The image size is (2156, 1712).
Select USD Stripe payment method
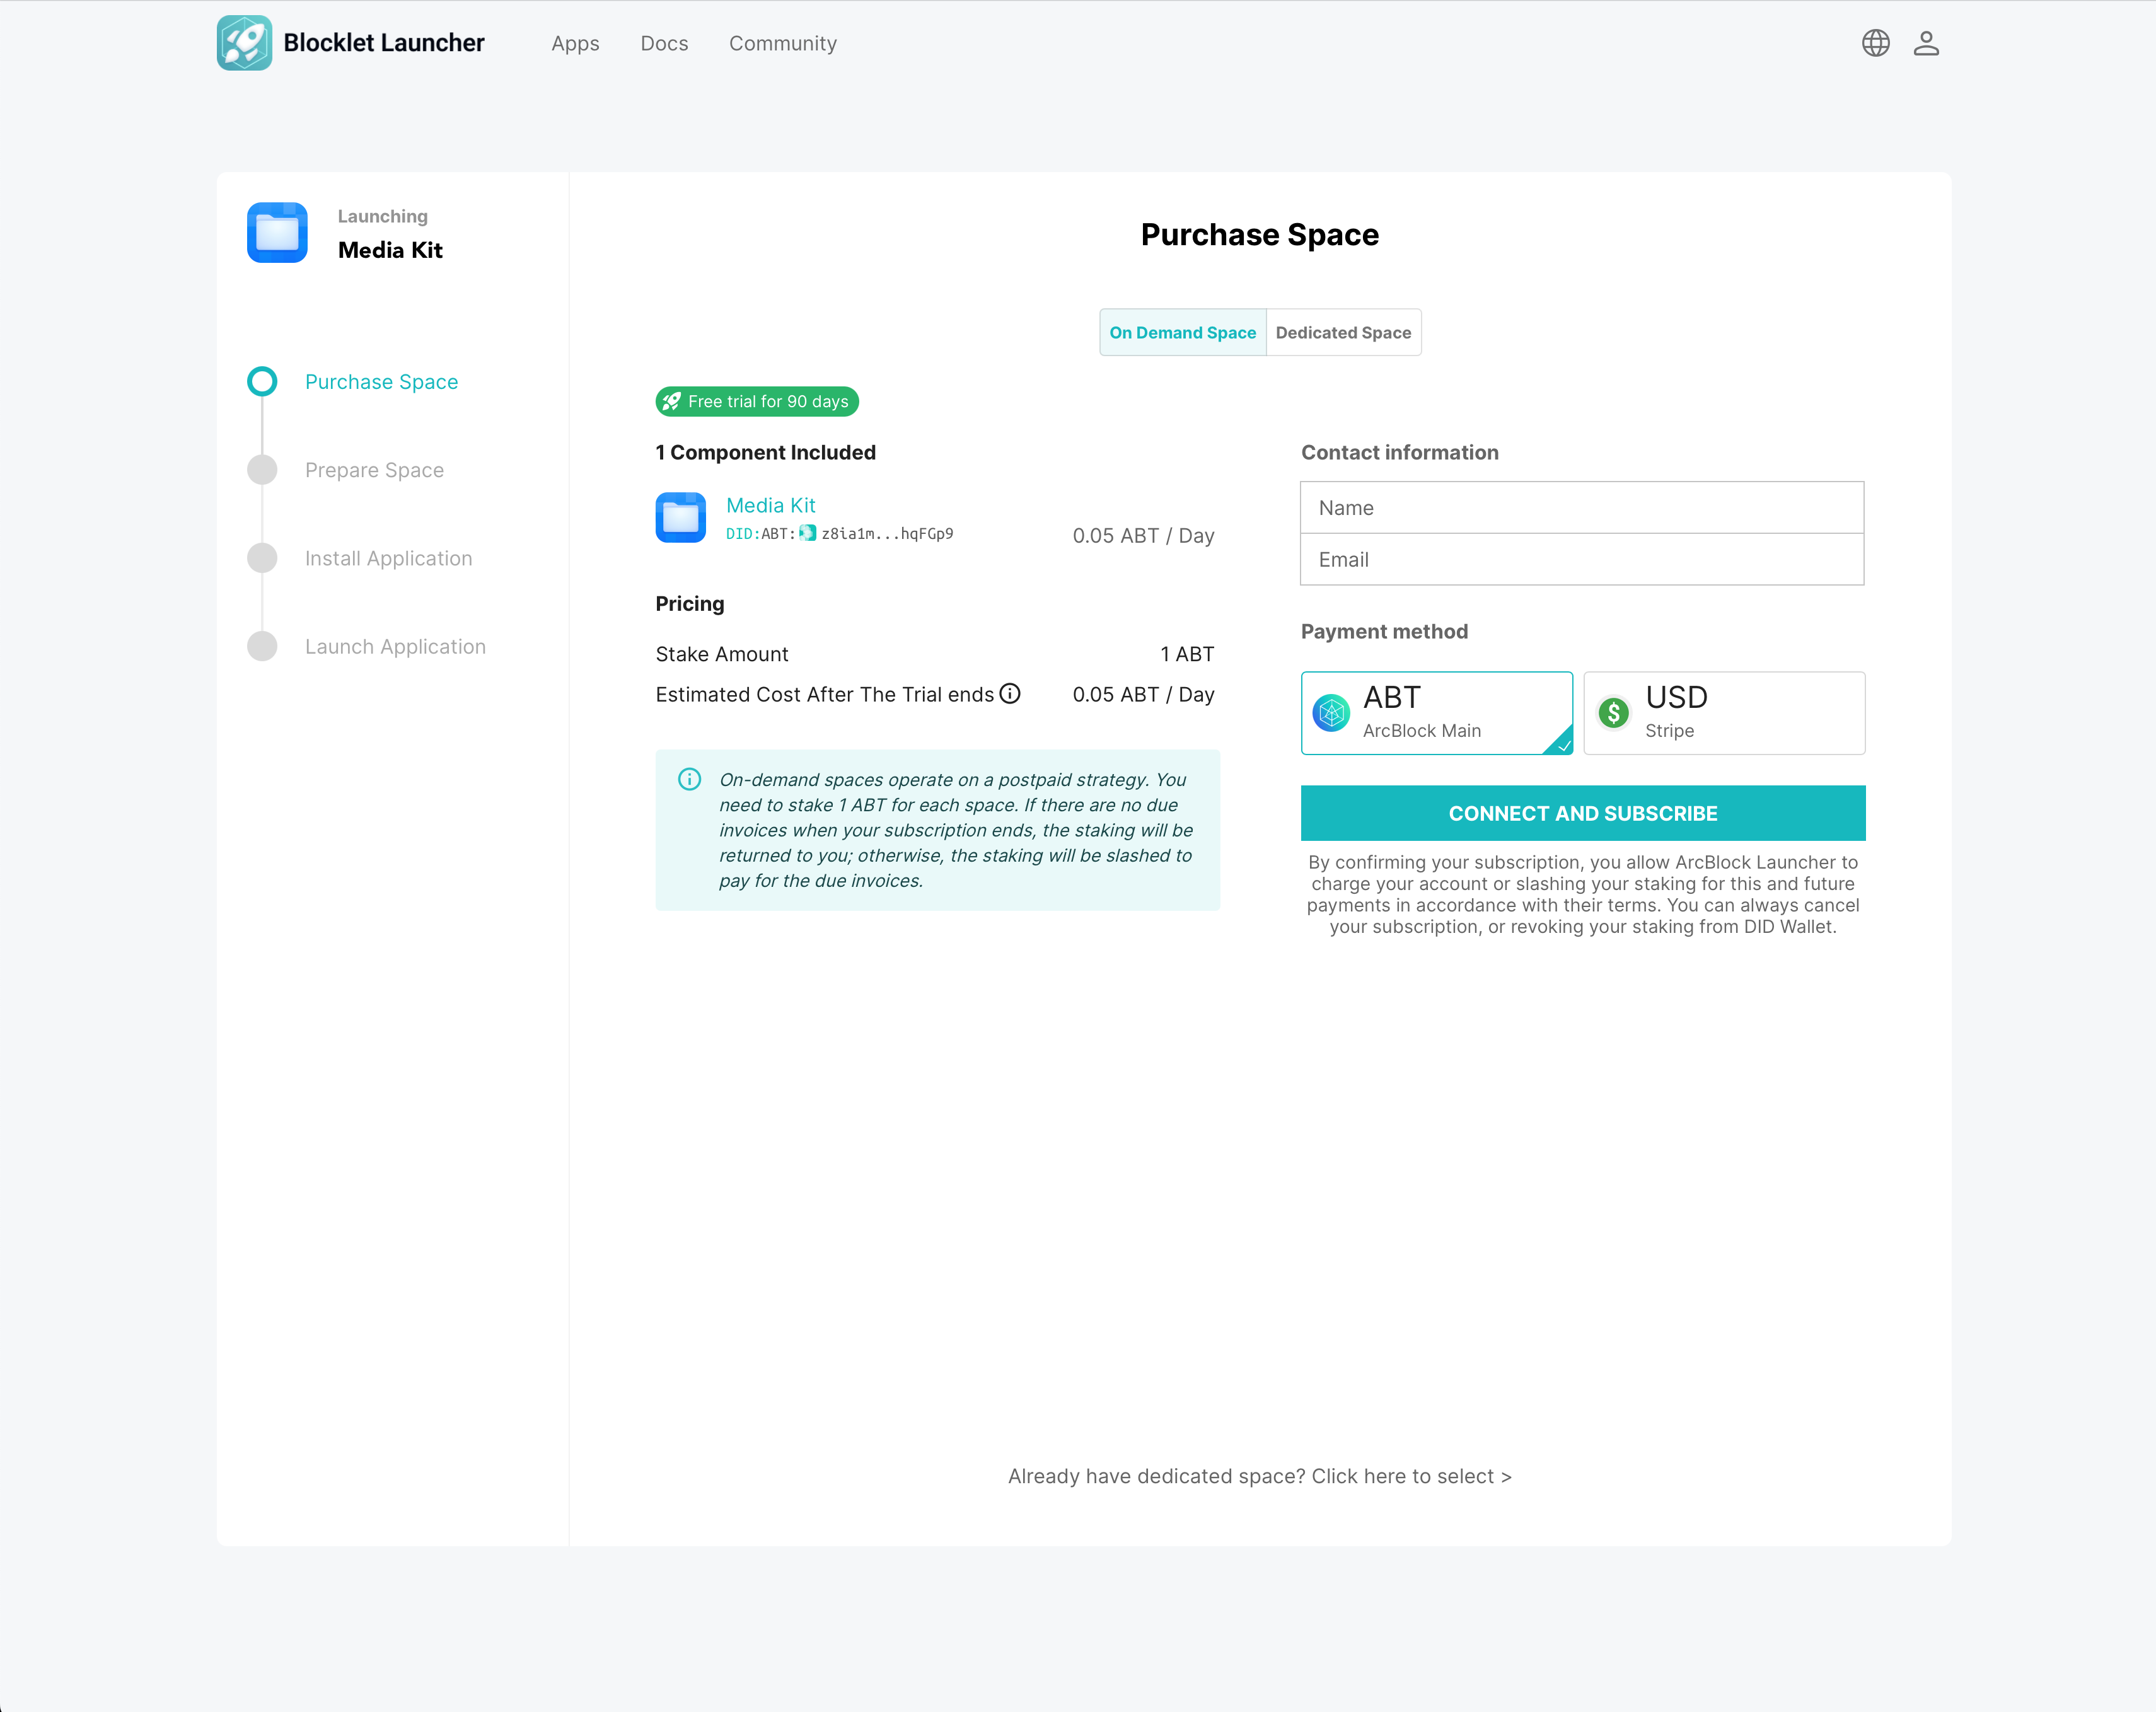click(x=1723, y=713)
